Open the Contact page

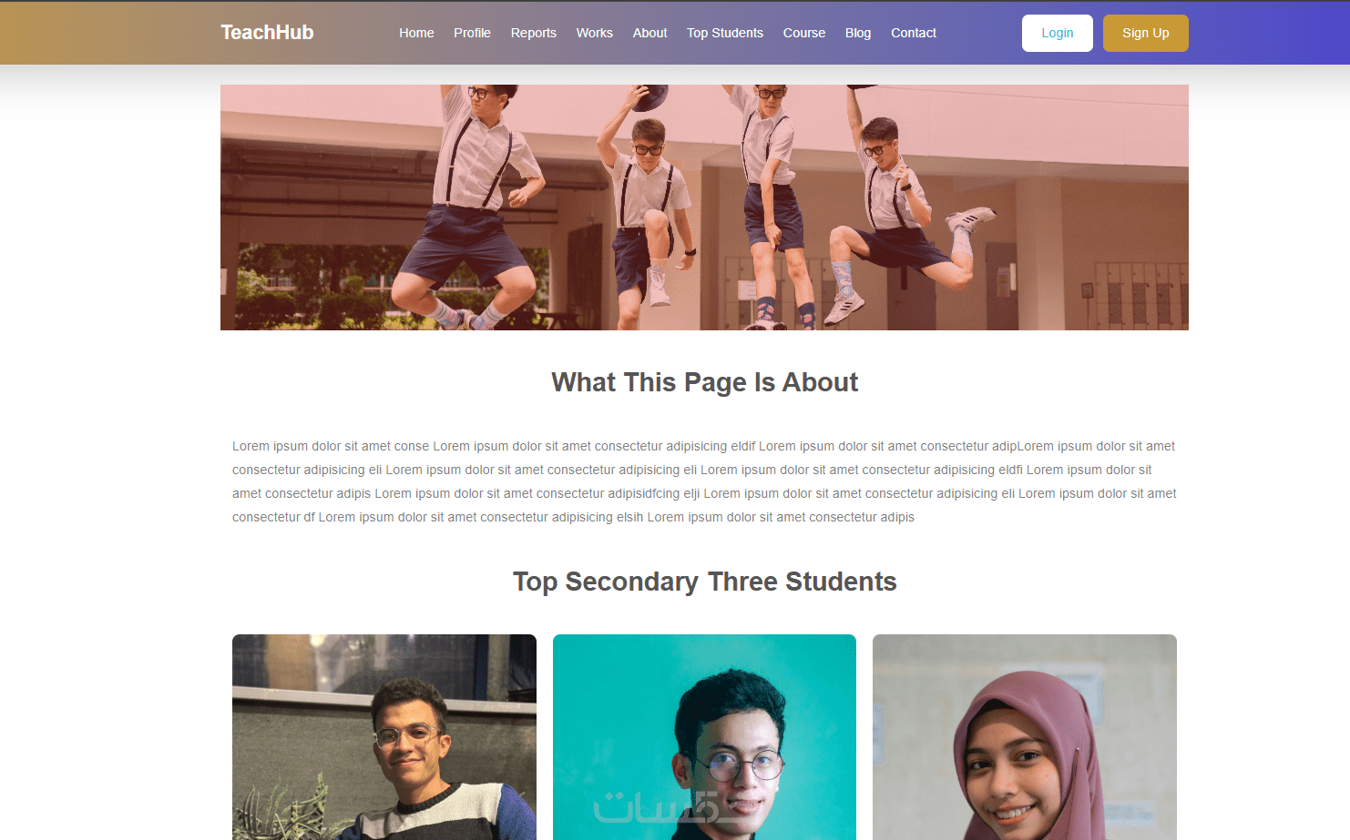click(x=914, y=33)
